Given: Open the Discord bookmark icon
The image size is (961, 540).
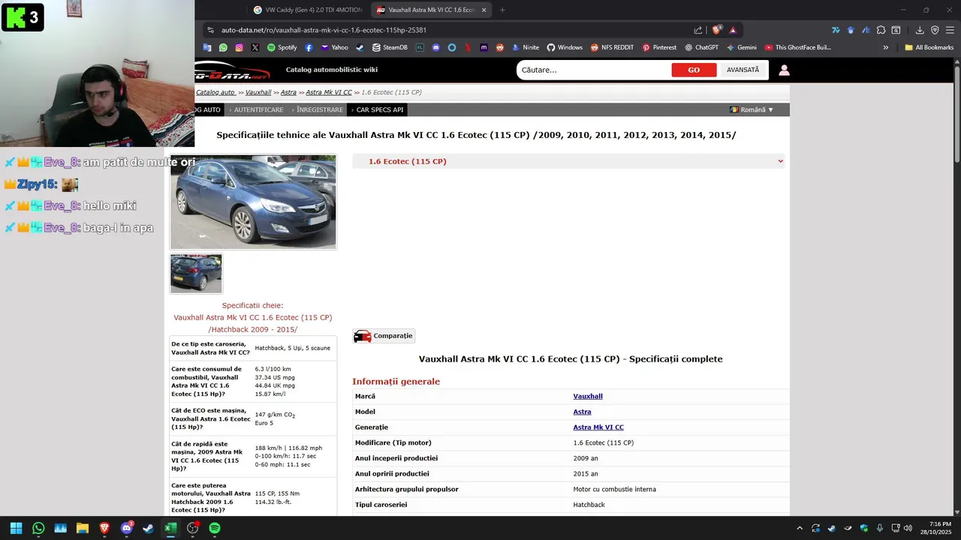Looking at the screenshot, I should [x=436, y=47].
